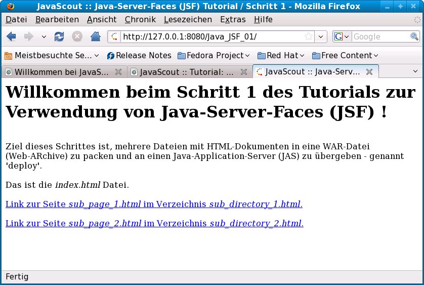Screen dimensions: 424x285
Task: Bookmark this page with the star
Action: tap(308, 36)
